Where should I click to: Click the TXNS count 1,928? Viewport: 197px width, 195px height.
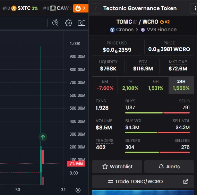pyautogui.click(x=102, y=108)
